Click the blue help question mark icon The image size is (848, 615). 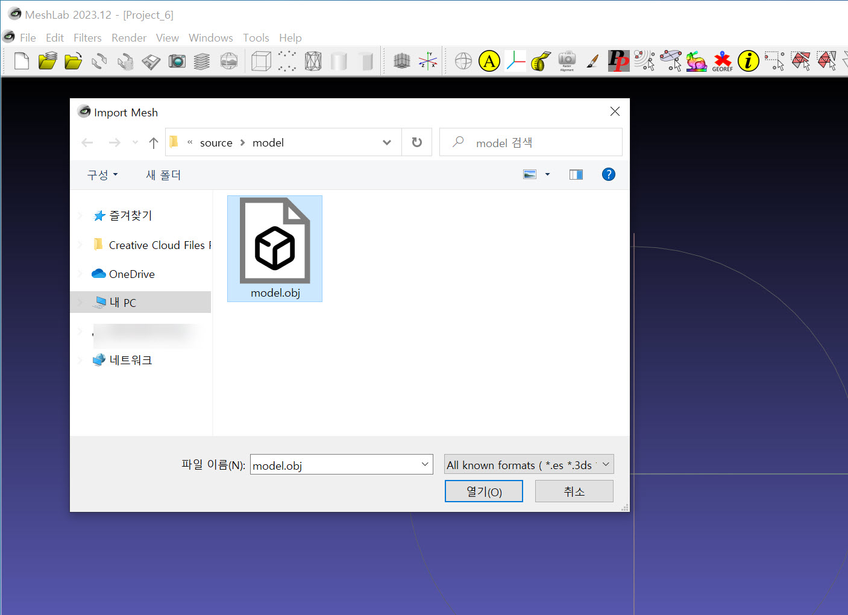(609, 174)
